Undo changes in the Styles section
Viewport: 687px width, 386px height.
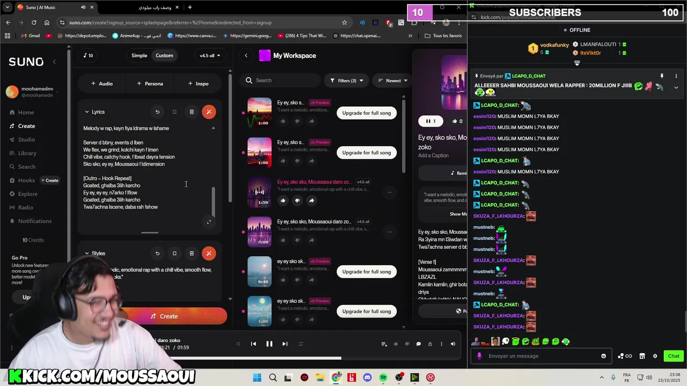[157, 253]
